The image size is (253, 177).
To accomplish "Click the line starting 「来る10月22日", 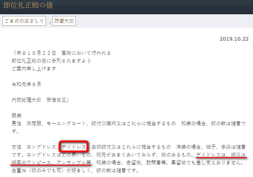I will click(61, 53).
